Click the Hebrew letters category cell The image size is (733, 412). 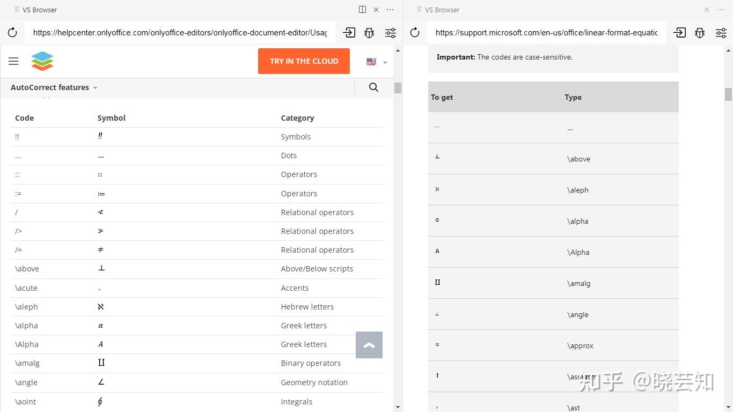coord(307,307)
